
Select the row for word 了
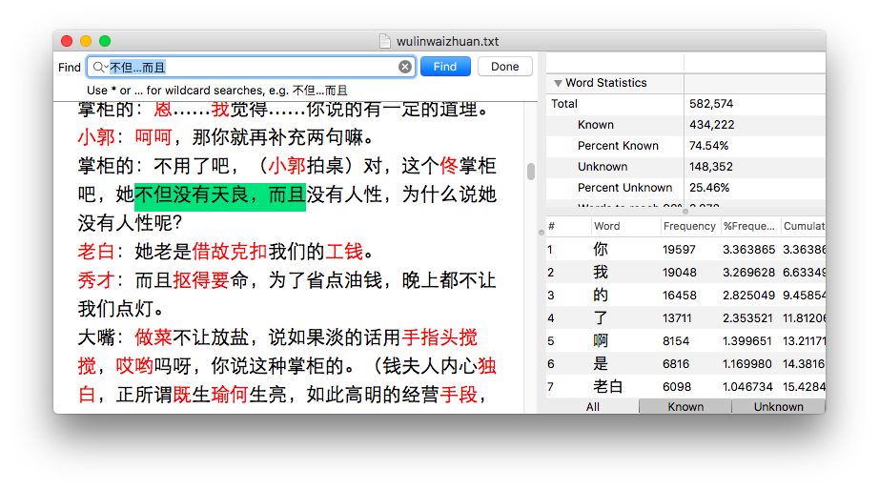point(685,318)
